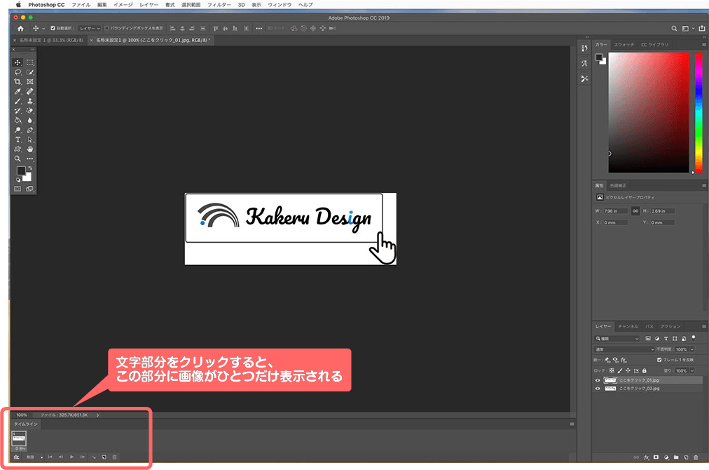Switch to the チャンネル tab
709x470 pixels.
(x=628, y=326)
